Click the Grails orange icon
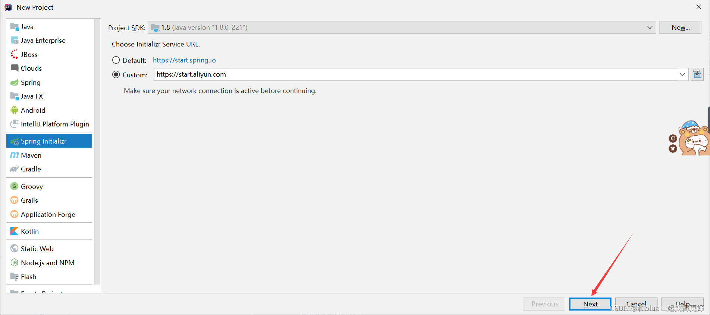Image resolution: width=710 pixels, height=315 pixels. coord(15,200)
